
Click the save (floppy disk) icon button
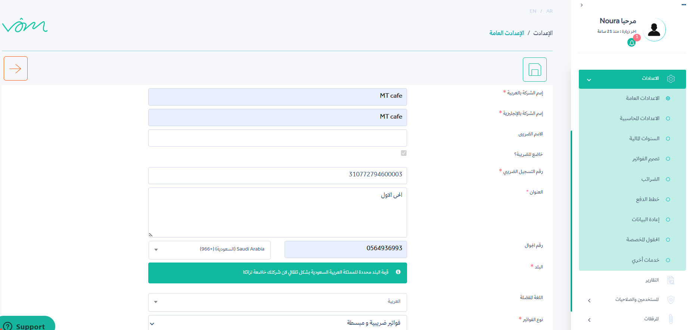coord(534,69)
